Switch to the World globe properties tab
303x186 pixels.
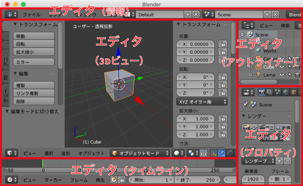[286, 92]
